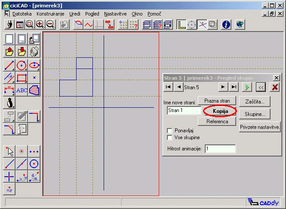Jump to last page in dialog

pyautogui.click(x=234, y=87)
